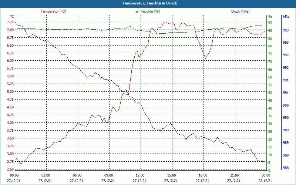
Task: Click the '4,75' temperature axis value
Action: point(10,100)
